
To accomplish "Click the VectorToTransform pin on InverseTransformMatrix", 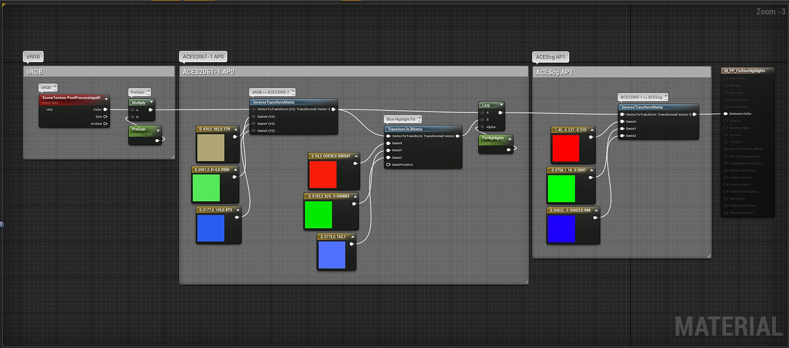I will [253, 110].
